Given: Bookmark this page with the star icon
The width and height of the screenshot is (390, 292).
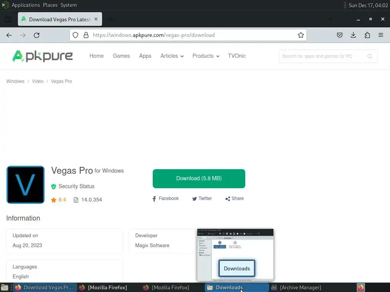Looking at the screenshot, I should point(301,35).
